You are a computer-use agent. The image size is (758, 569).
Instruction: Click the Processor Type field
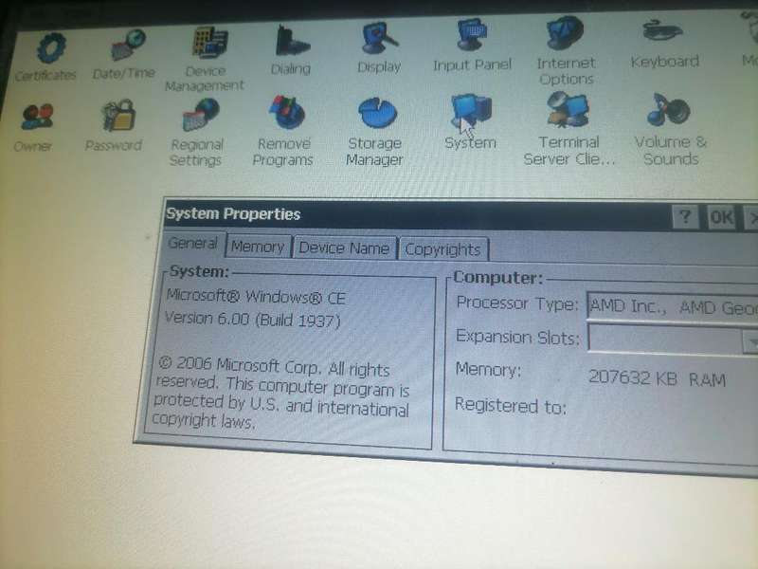pyautogui.click(x=673, y=306)
